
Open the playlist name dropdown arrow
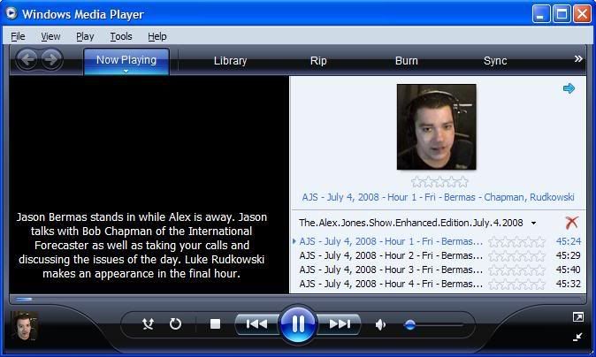click(534, 223)
